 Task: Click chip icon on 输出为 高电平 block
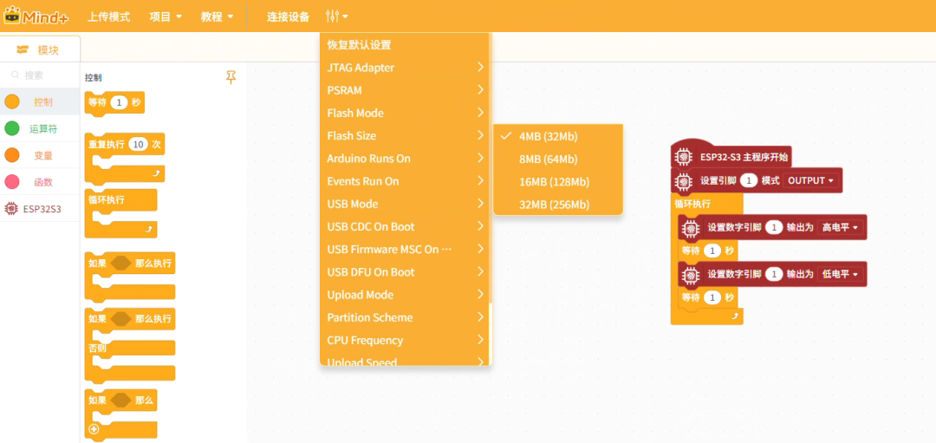[x=690, y=227]
